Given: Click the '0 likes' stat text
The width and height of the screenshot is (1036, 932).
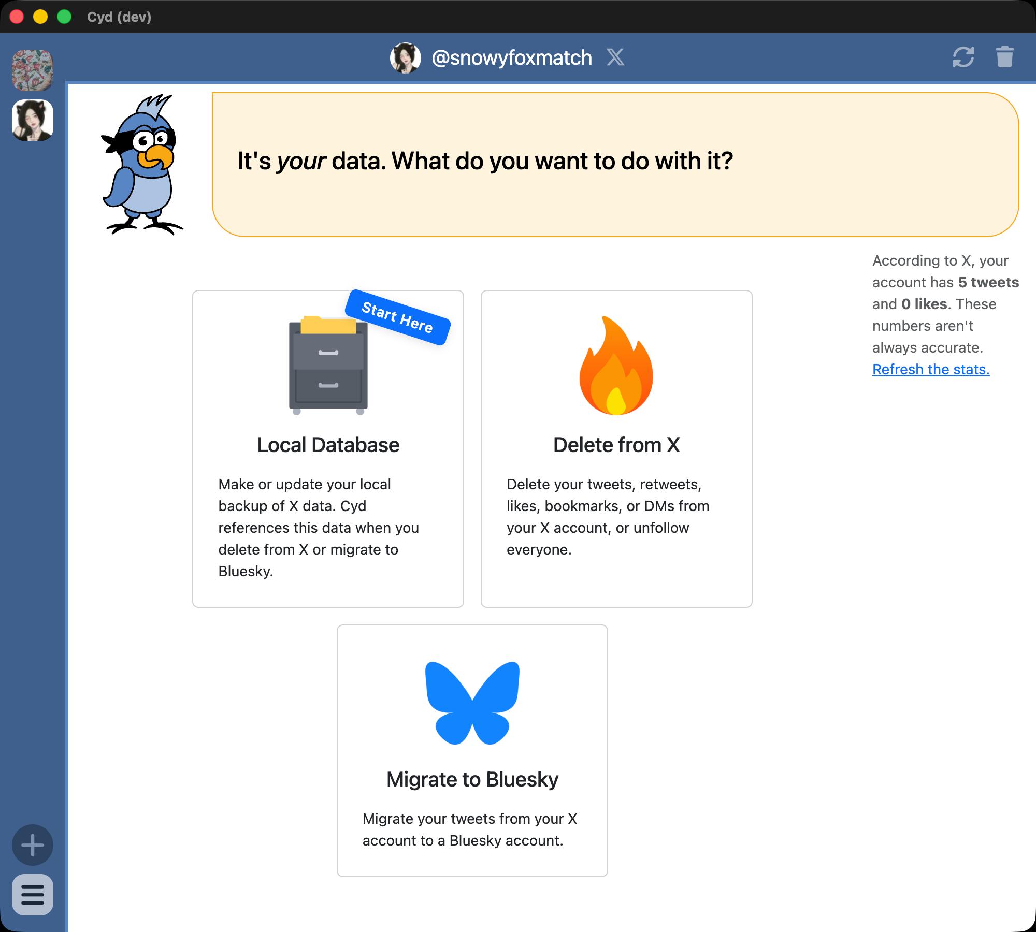Looking at the screenshot, I should (924, 304).
